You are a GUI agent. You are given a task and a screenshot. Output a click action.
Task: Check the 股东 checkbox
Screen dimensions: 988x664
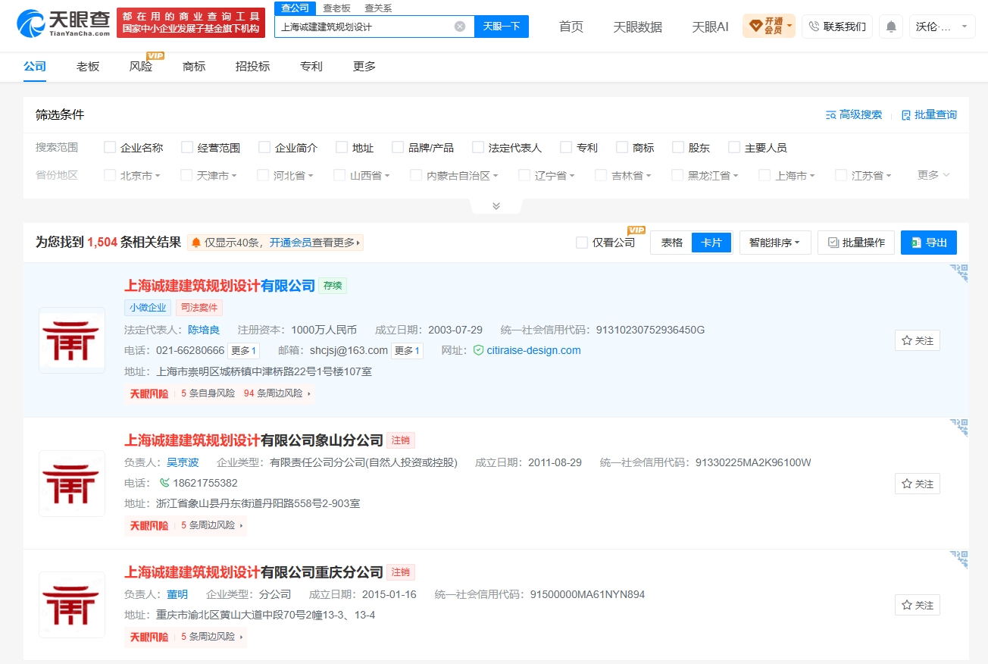(678, 147)
